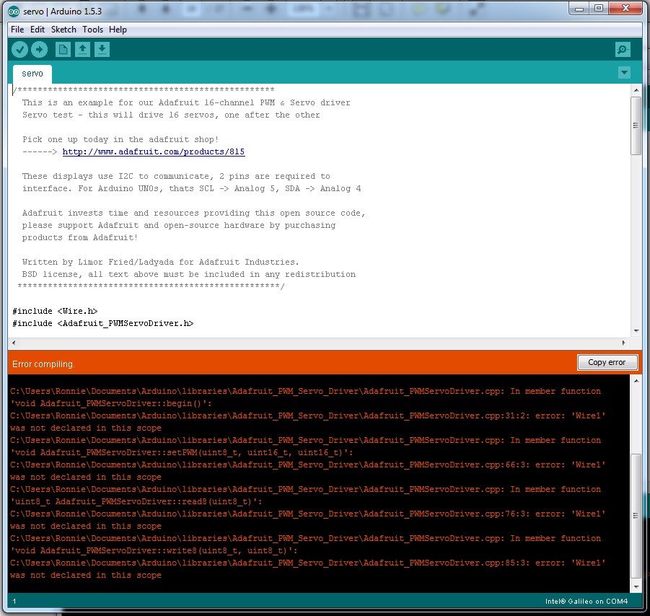Click the '#include <Adafruit_PWMServoDriver.h>' line

[x=103, y=323]
